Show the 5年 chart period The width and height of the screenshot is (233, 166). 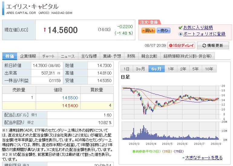pyautogui.click(x=195, y=69)
